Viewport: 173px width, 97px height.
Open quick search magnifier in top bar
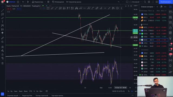(145, 2)
